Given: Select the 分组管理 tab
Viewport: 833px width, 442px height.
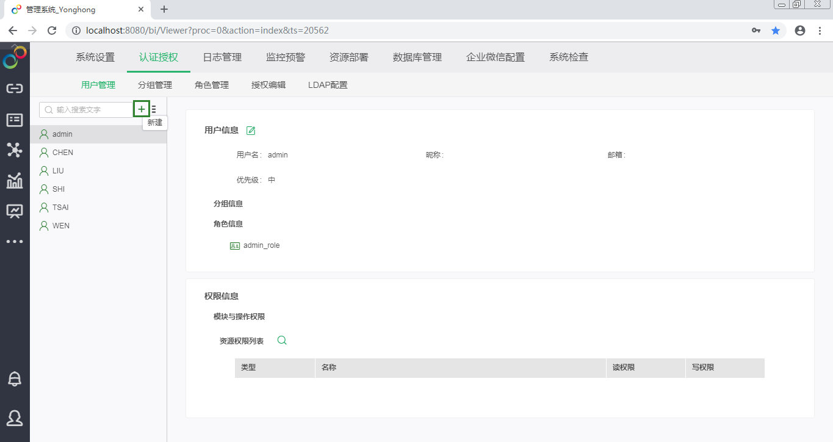Looking at the screenshot, I should 155,85.
